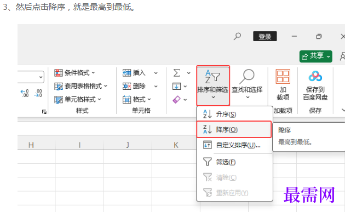Open the number format combo box
The image size is (345, 212).
click(31, 77)
